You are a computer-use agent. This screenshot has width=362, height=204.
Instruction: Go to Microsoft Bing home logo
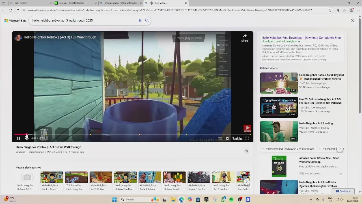[x=16, y=20]
